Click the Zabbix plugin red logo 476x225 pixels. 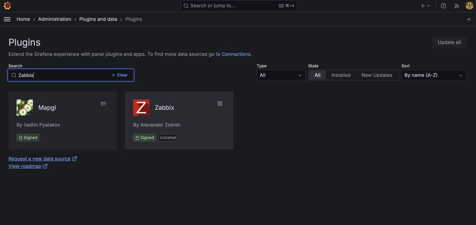[141, 108]
